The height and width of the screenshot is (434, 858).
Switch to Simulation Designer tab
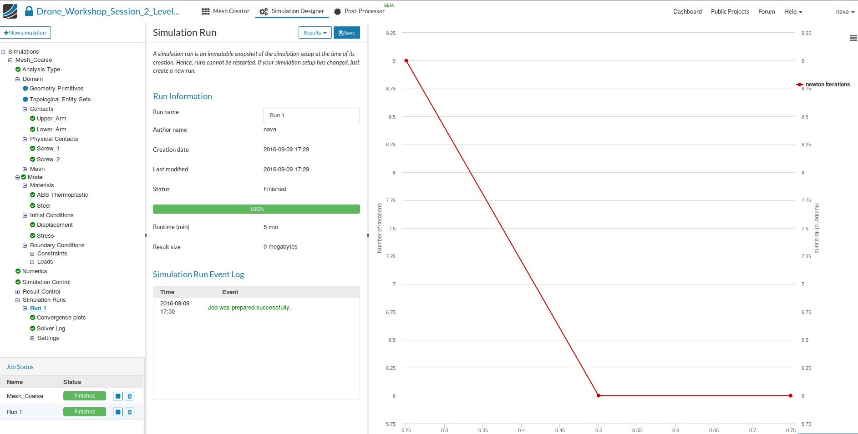pyautogui.click(x=292, y=11)
